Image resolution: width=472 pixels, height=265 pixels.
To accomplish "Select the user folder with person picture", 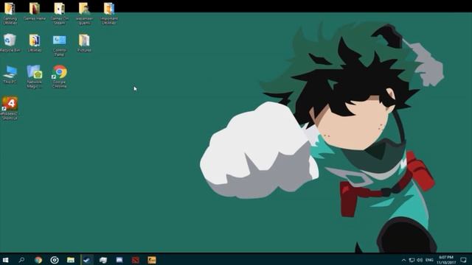I will (x=84, y=13).
